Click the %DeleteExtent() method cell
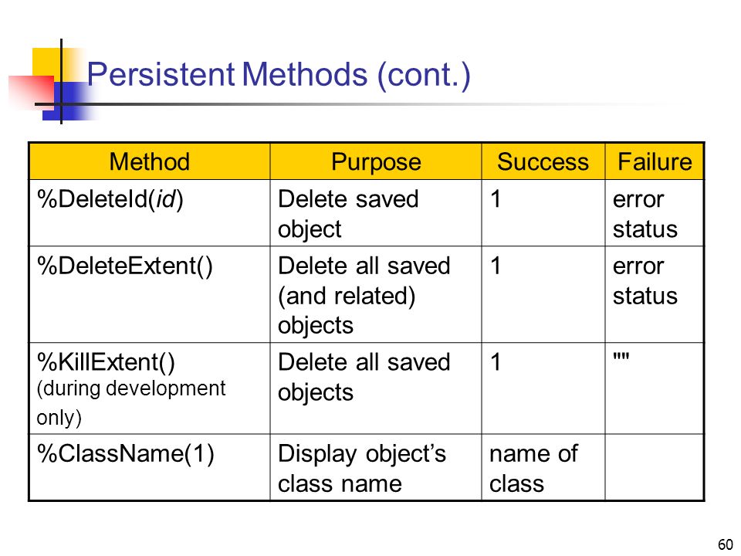 149,294
